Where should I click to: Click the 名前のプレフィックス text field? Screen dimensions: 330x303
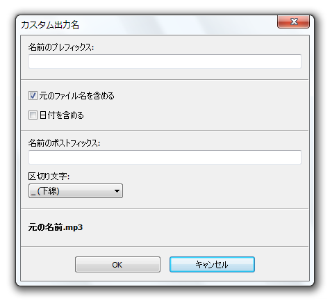[165, 61]
